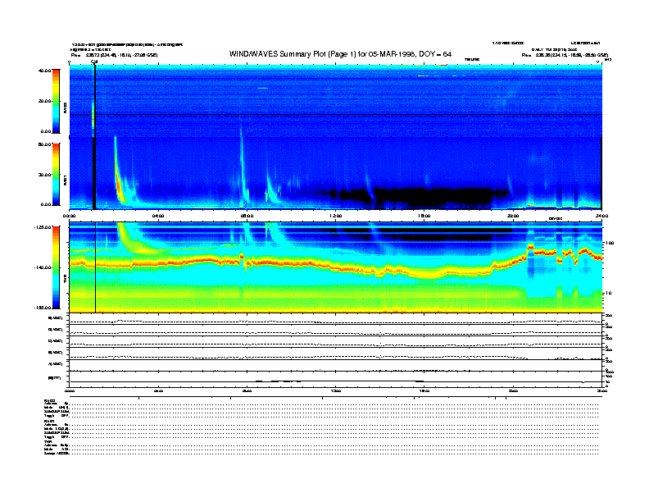The image size is (649, 502).
Task: Click the 24:00 label under the RAD1 panel
Action: [601, 216]
